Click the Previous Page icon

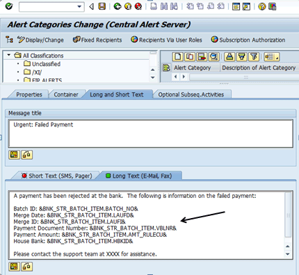tap(200, 6)
